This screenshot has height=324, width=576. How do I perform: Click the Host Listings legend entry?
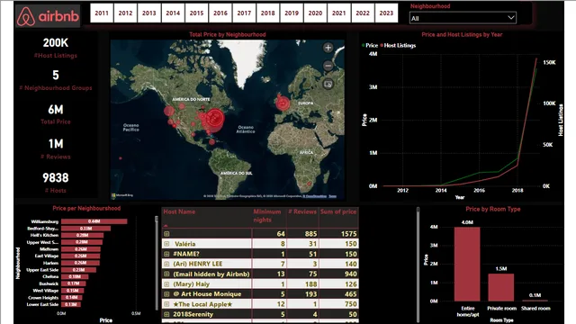point(398,46)
